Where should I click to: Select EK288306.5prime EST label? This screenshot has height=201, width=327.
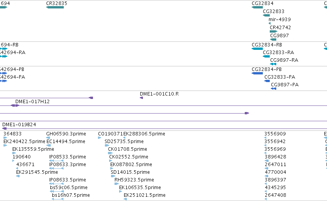(x=144, y=134)
